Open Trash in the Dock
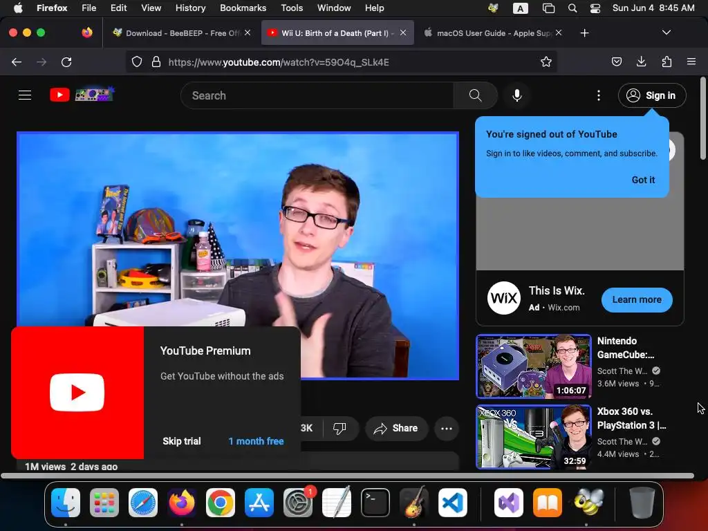 pos(642,503)
